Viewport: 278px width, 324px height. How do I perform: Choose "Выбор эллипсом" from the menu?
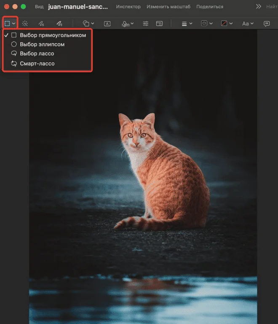click(42, 44)
